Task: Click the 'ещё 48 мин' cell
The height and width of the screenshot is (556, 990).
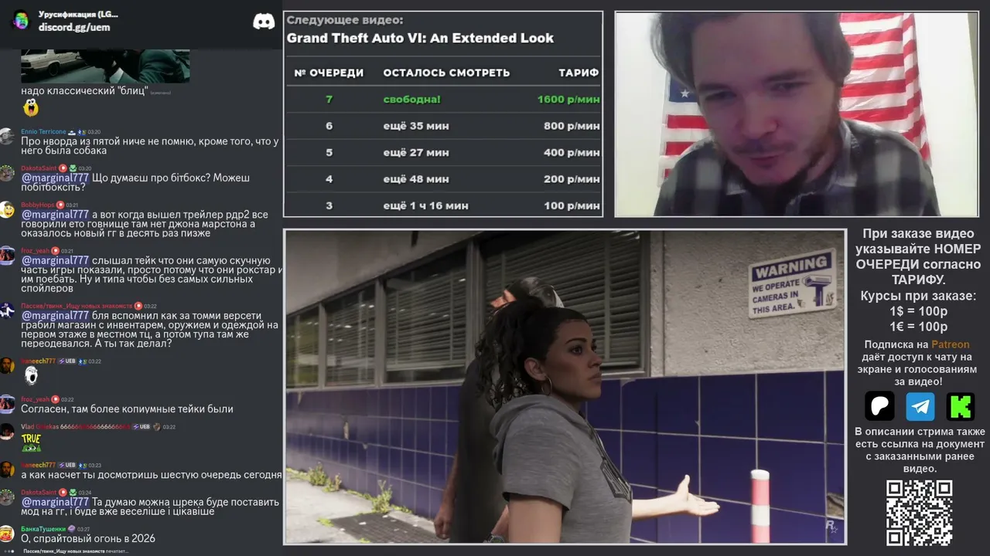Action: 416,179
